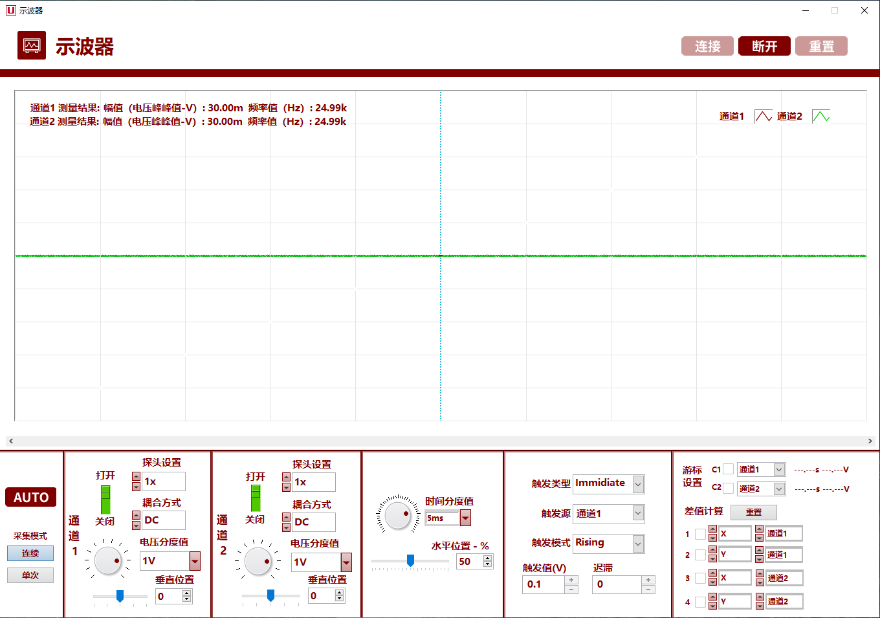
Task: Open channel 1 电压分度值 dropdown
Action: [x=195, y=561]
